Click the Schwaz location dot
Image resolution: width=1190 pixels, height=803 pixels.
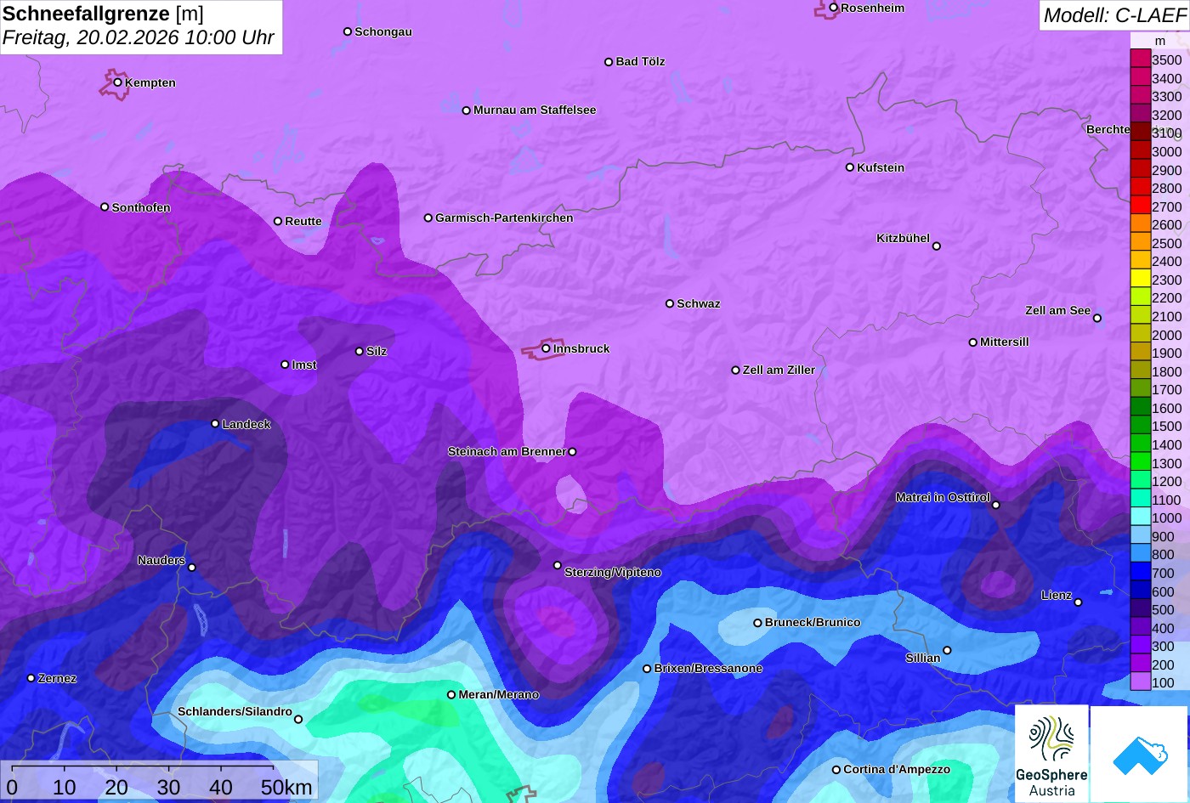(x=670, y=303)
